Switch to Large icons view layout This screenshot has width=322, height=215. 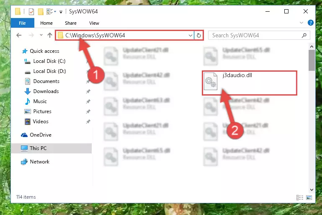click(309, 197)
